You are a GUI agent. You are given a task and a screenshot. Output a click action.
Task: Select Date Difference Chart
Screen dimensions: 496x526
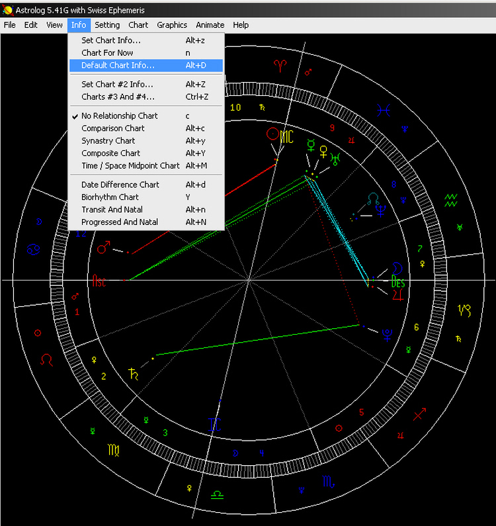[x=146, y=185]
